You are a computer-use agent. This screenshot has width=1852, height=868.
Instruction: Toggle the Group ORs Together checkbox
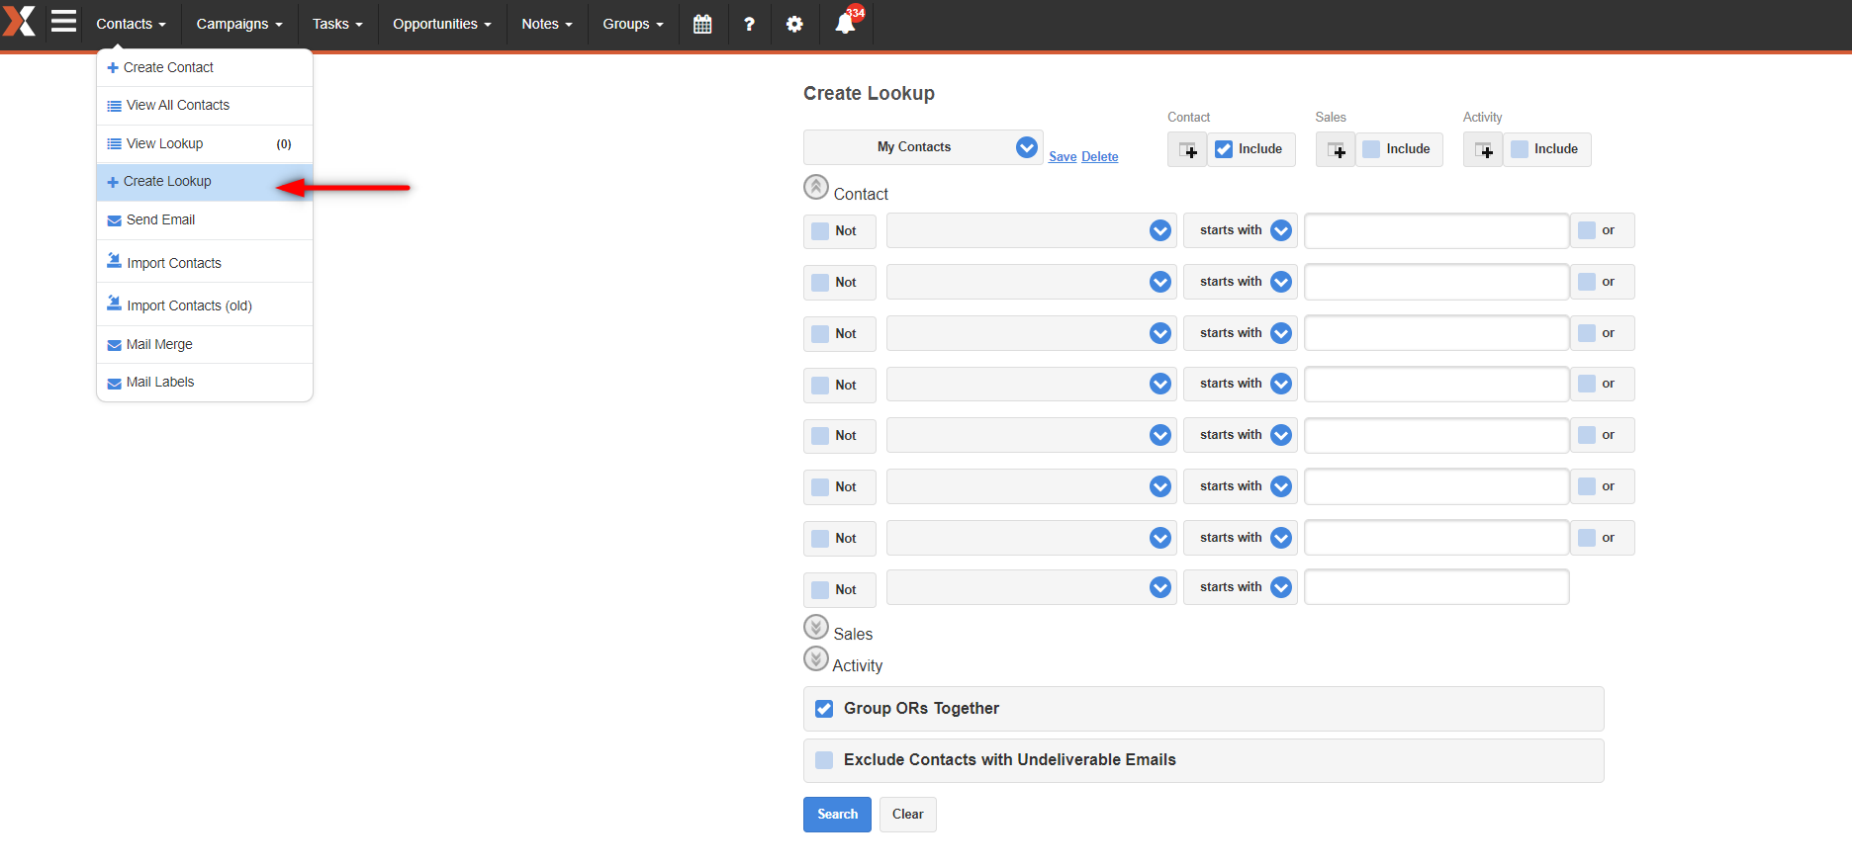(x=824, y=709)
